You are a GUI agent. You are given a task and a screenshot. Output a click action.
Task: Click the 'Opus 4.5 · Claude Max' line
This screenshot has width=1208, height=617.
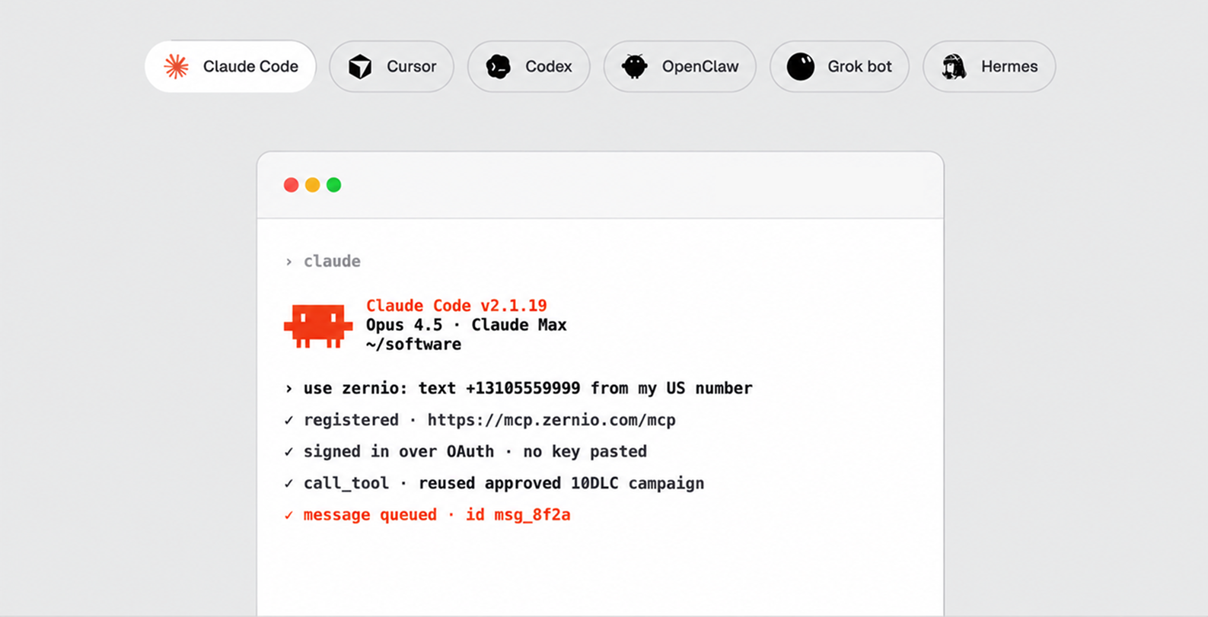pyautogui.click(x=467, y=325)
